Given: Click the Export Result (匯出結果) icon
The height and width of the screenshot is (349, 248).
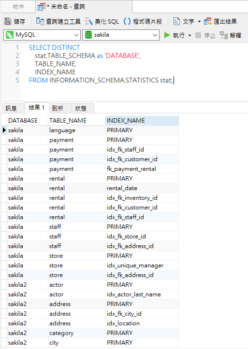Looking at the screenshot, I should (x=208, y=21).
